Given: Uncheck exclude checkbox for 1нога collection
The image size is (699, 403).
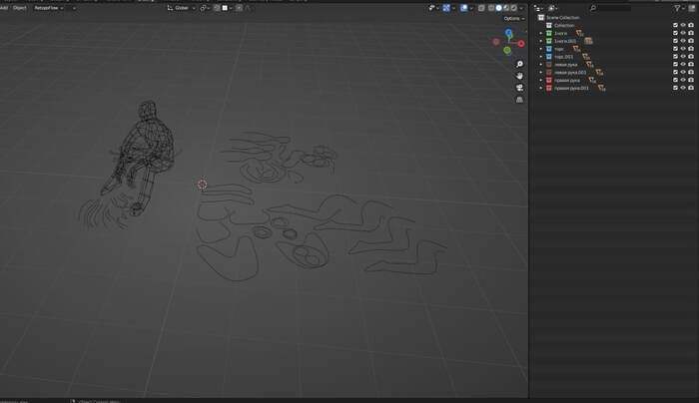Looking at the screenshot, I should coord(675,33).
